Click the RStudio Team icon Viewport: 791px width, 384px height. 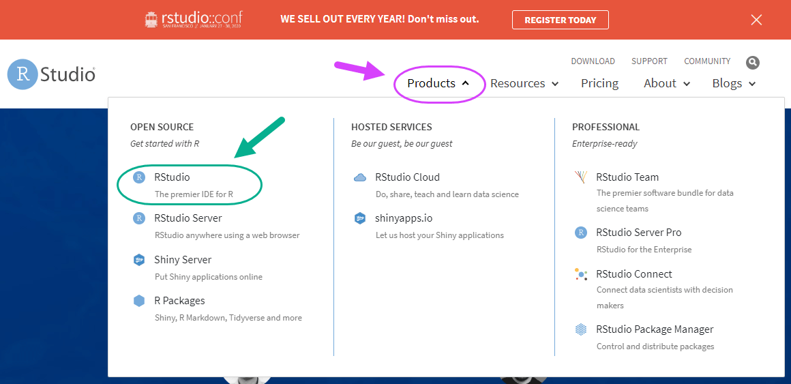click(x=581, y=177)
